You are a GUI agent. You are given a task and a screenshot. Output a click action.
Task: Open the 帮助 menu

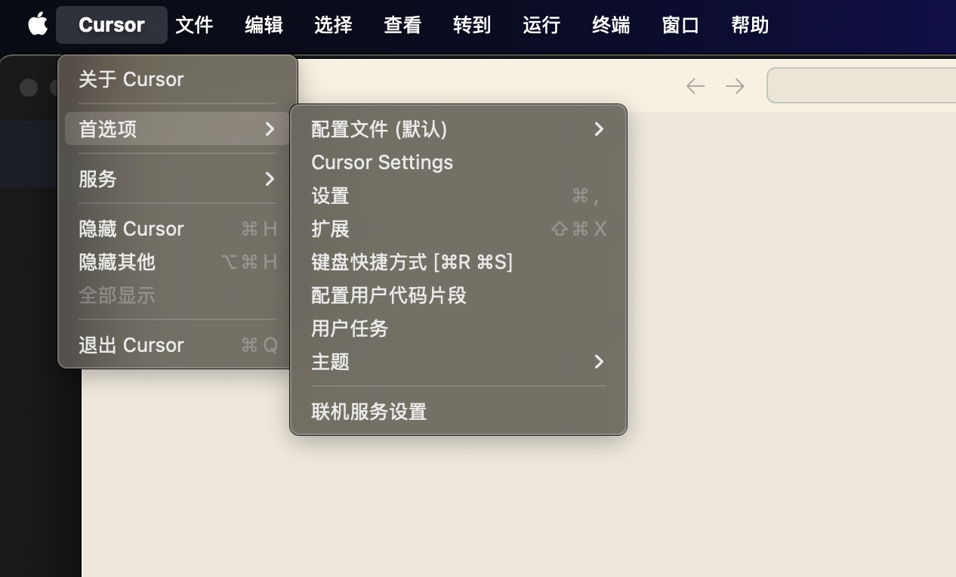tap(751, 25)
